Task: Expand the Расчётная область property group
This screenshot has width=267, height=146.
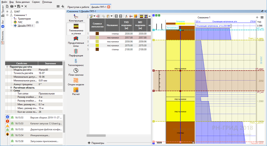Action: point(11,88)
